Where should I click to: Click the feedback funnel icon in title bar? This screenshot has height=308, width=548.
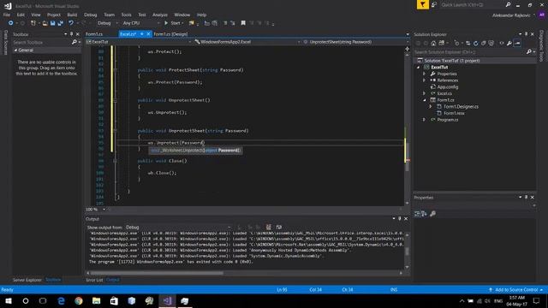[x=422, y=4]
